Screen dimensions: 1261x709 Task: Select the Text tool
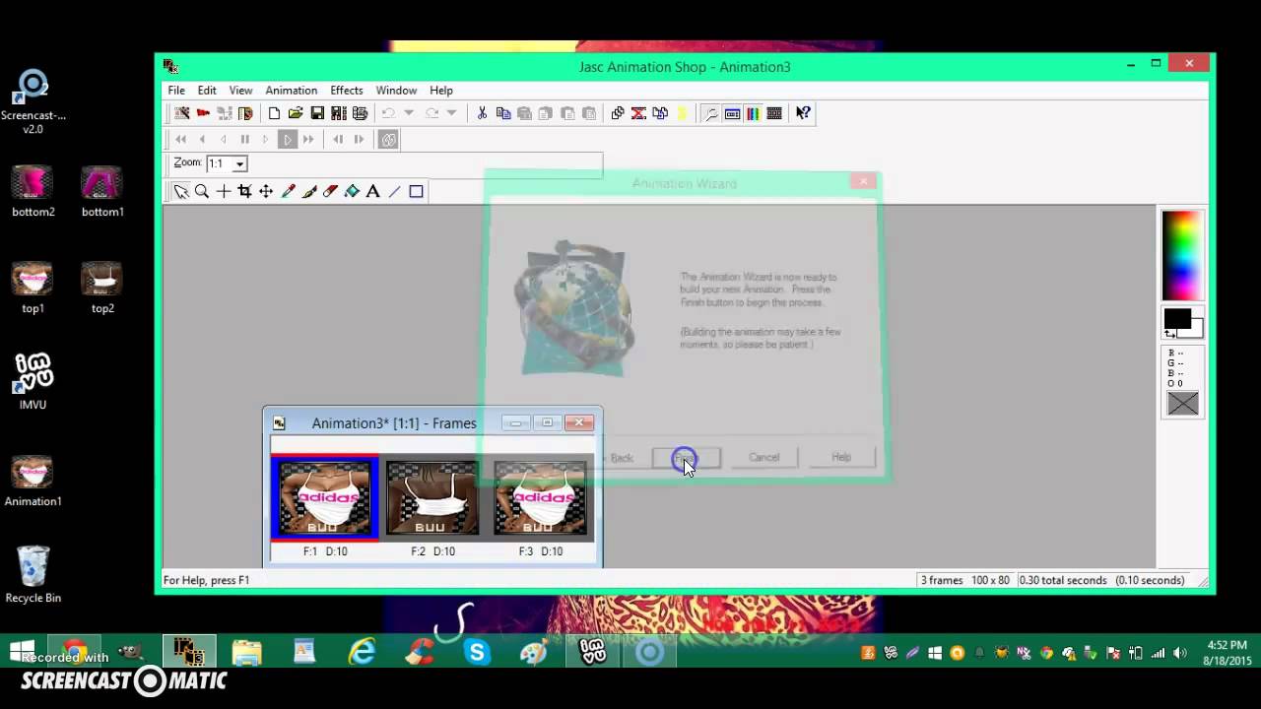tap(372, 191)
